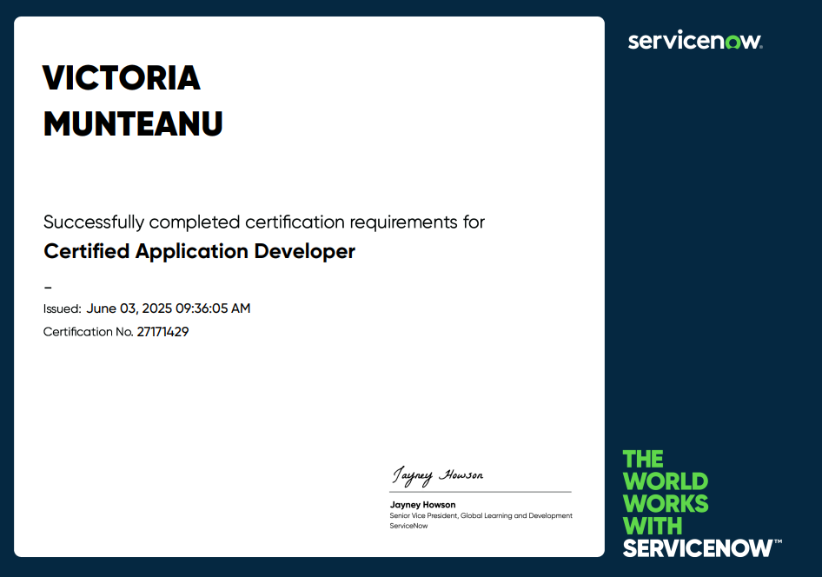
Task: Click 'Certified Application Developer' title
Action: tap(199, 251)
